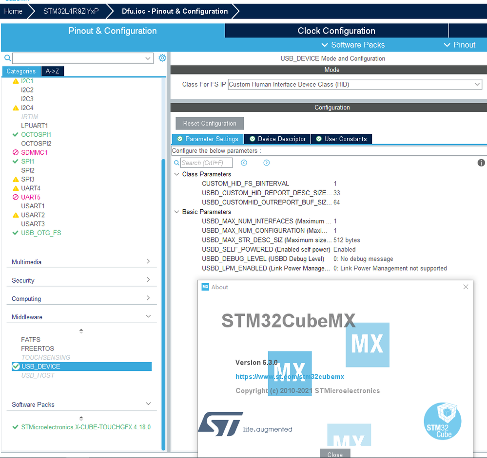Screen dimensions: 487x458
Task: Open the Parameter Settings tab
Action: tap(208, 139)
